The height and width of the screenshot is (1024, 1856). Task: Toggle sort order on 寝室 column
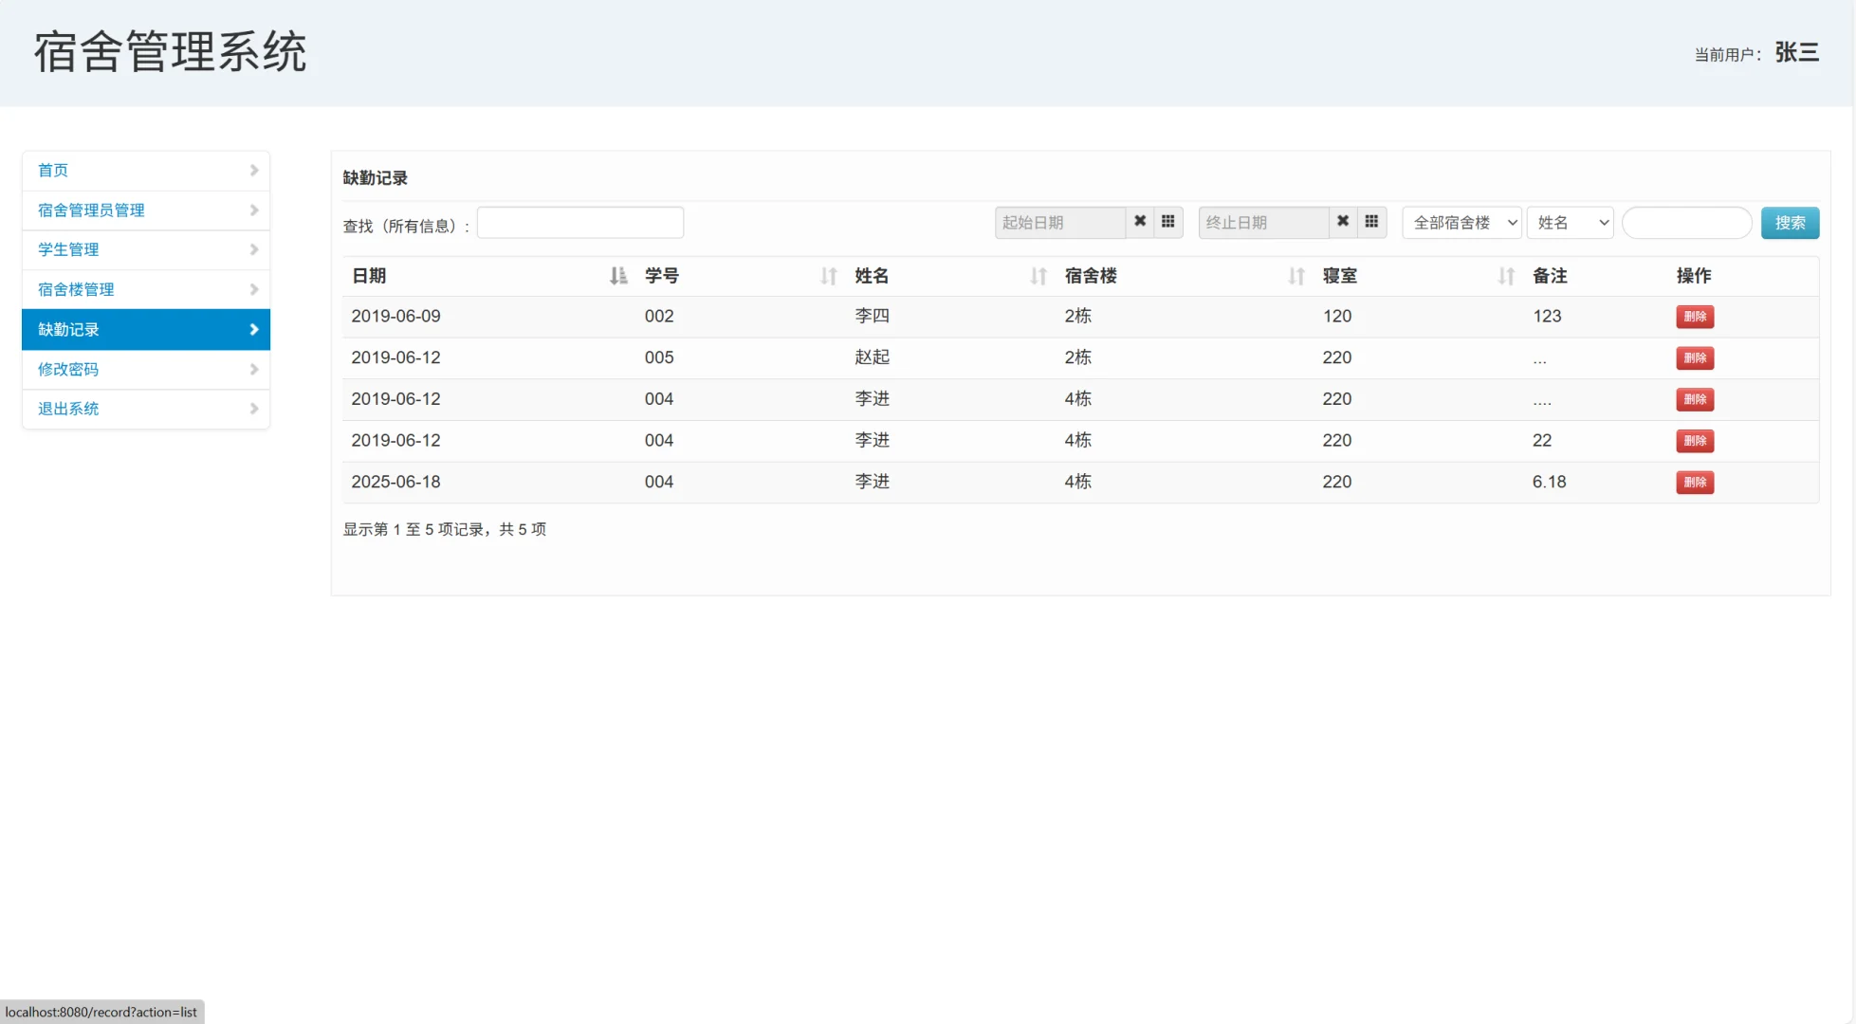pyautogui.click(x=1505, y=276)
